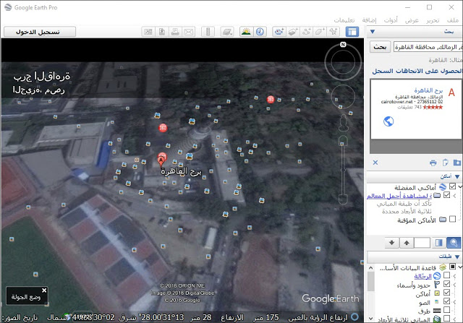463x323 pixels.
Task: Print the search results from search panel
Action: pos(433,163)
